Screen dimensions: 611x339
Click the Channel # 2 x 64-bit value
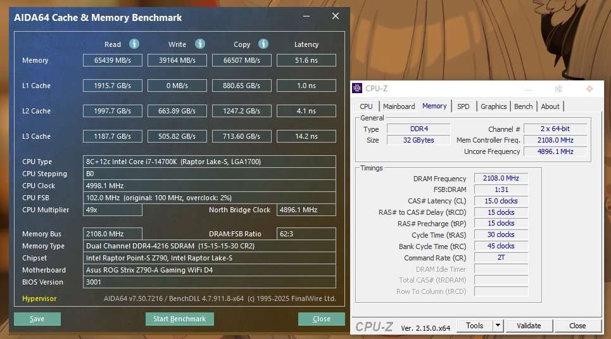555,129
